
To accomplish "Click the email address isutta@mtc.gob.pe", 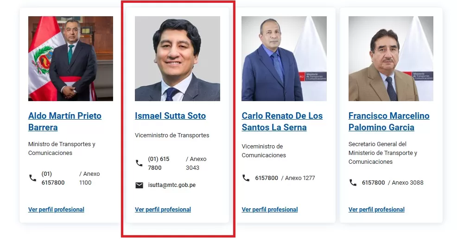I will [171, 185].
